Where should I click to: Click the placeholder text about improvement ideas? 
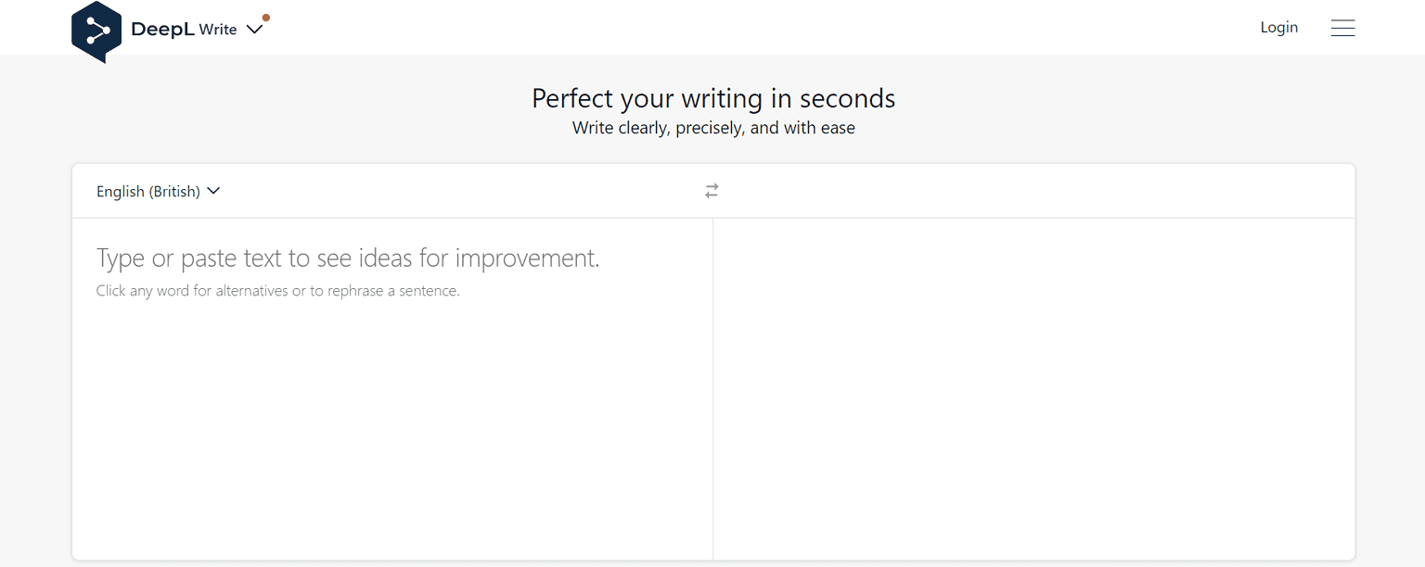(348, 258)
